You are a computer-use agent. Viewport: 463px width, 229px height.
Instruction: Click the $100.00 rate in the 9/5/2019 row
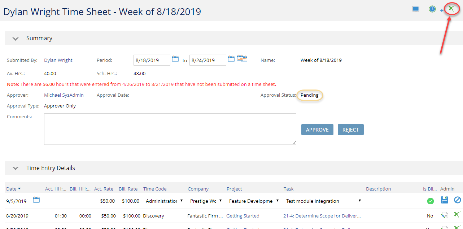click(x=131, y=201)
